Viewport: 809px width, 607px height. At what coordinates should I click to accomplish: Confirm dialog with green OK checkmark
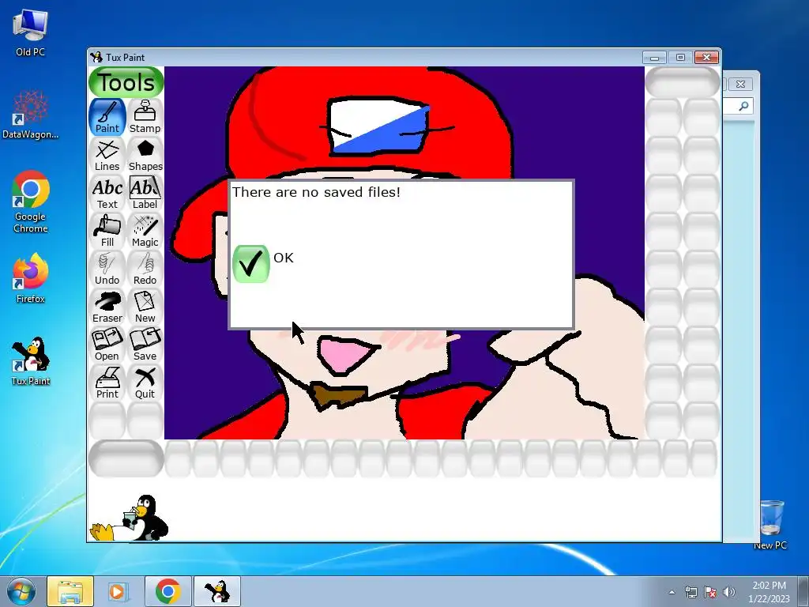250,264
